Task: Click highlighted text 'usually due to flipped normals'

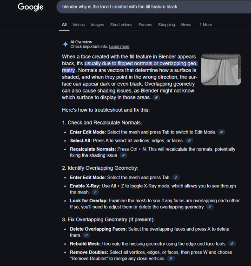Action: pos(119,63)
